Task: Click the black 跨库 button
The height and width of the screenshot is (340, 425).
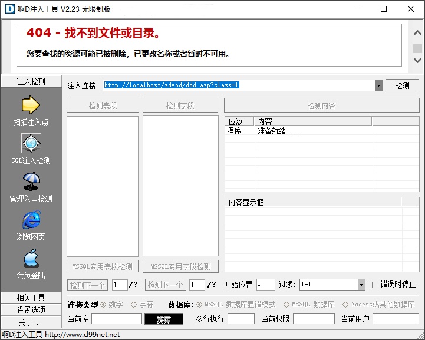Action: (163, 319)
